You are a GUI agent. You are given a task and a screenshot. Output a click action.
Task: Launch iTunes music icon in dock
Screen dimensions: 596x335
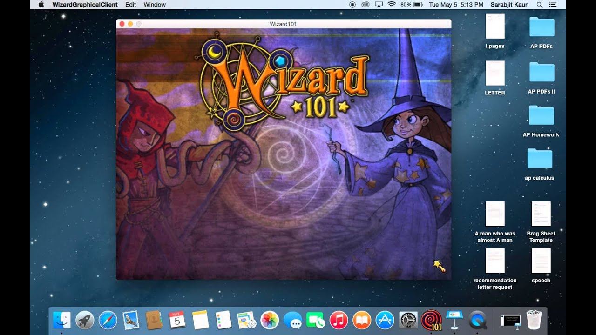point(339,320)
